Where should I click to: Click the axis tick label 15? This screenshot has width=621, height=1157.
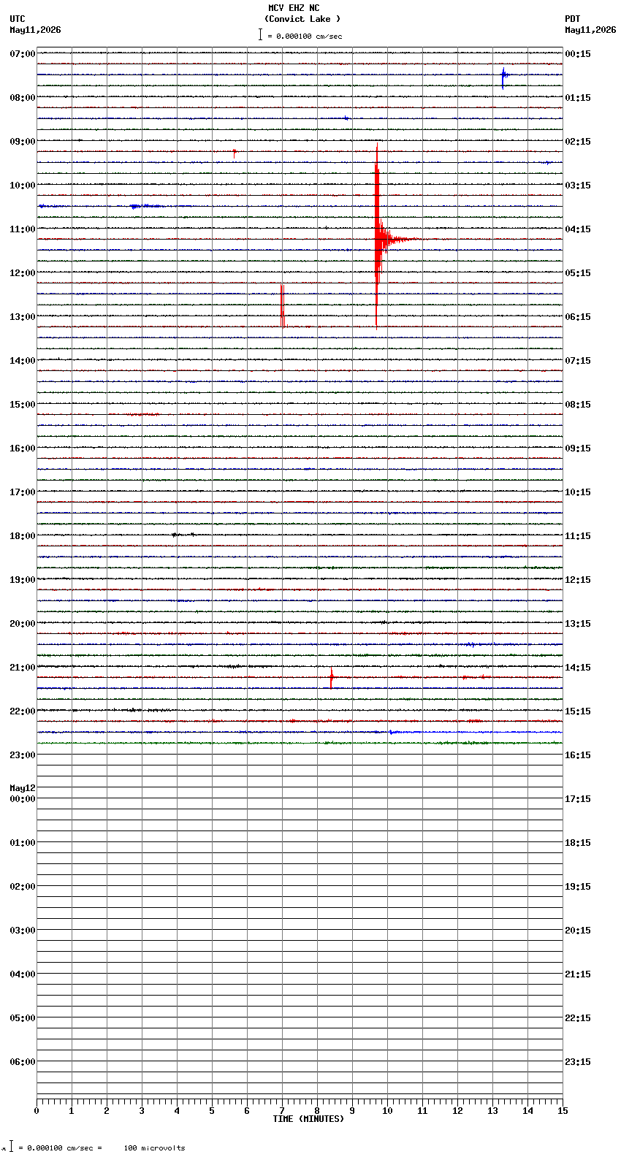coord(563,1111)
